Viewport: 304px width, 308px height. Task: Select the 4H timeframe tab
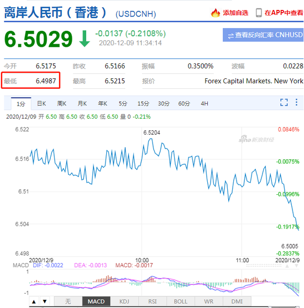click(205, 104)
